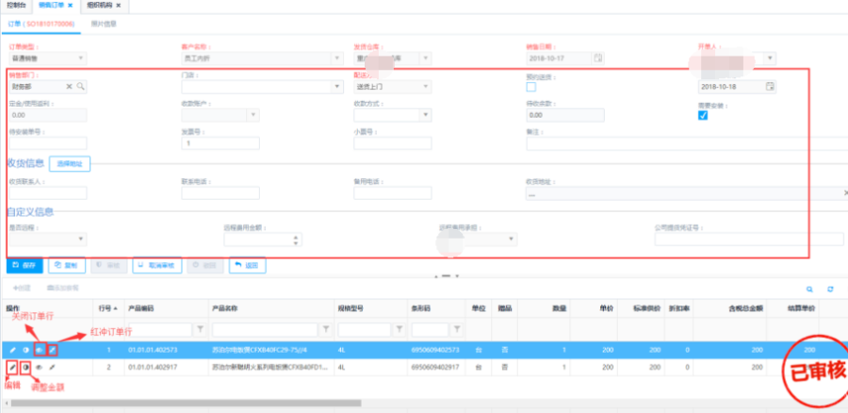Enable the 预约送货 checkbox

point(531,87)
